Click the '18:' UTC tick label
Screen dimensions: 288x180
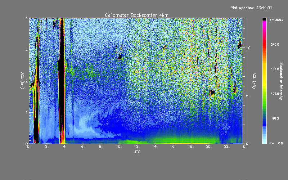tap(191, 147)
